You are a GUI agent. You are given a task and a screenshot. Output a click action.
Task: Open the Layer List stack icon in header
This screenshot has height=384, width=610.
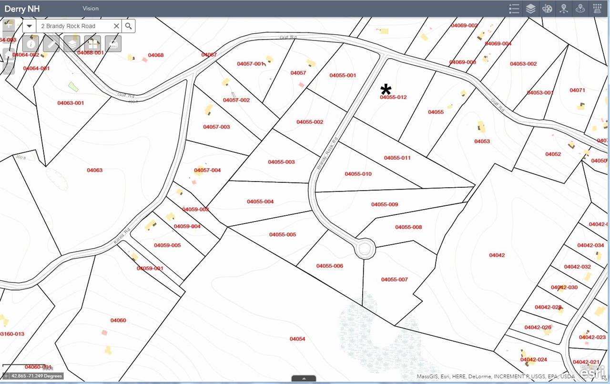coord(530,9)
